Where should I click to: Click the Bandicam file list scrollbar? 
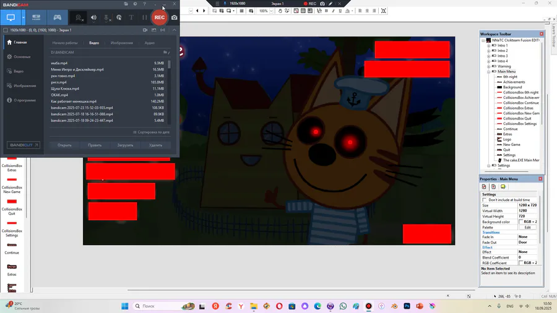point(169,64)
